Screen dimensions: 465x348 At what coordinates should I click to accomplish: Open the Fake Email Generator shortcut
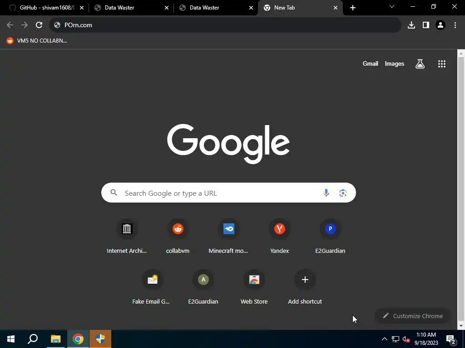[152, 287]
